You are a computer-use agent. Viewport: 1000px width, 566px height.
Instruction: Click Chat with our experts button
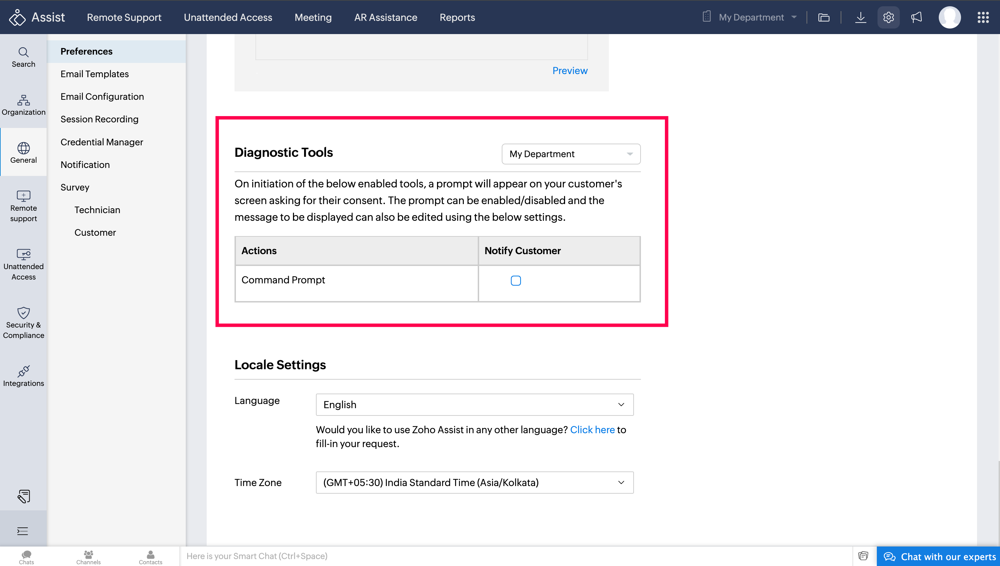pos(938,556)
